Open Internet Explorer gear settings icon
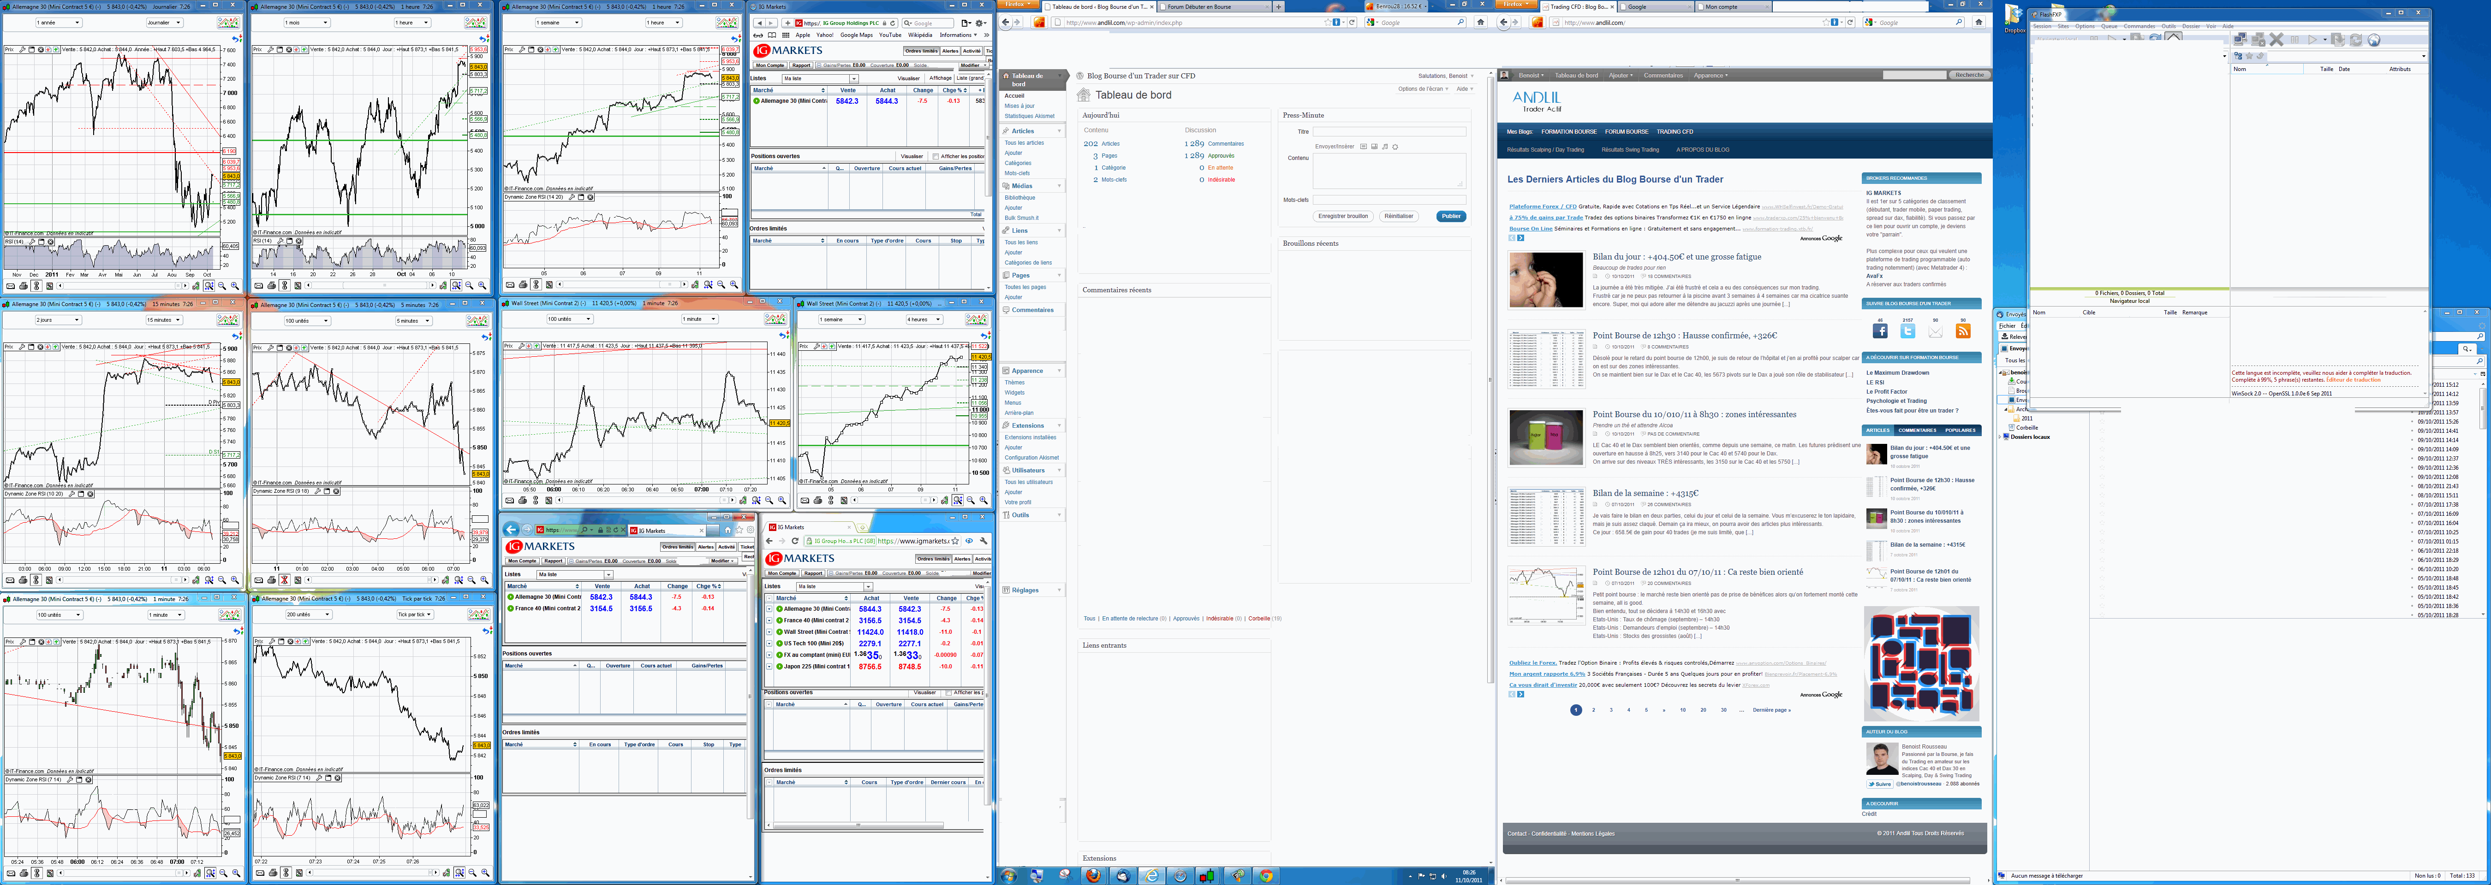 (751, 531)
